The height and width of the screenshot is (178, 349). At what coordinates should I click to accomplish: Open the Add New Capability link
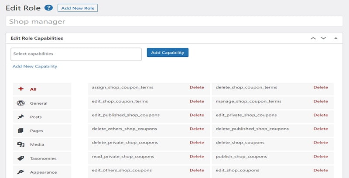point(35,66)
